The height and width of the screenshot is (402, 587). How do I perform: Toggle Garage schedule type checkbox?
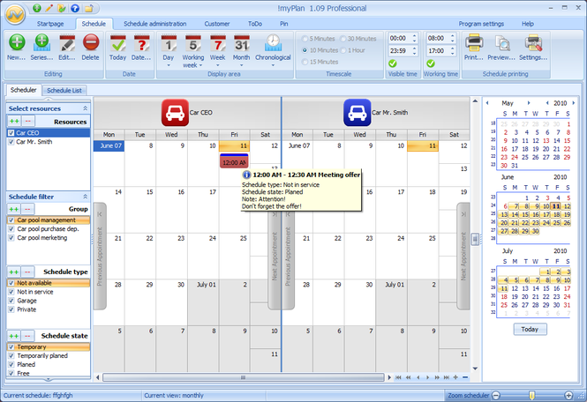(11, 301)
